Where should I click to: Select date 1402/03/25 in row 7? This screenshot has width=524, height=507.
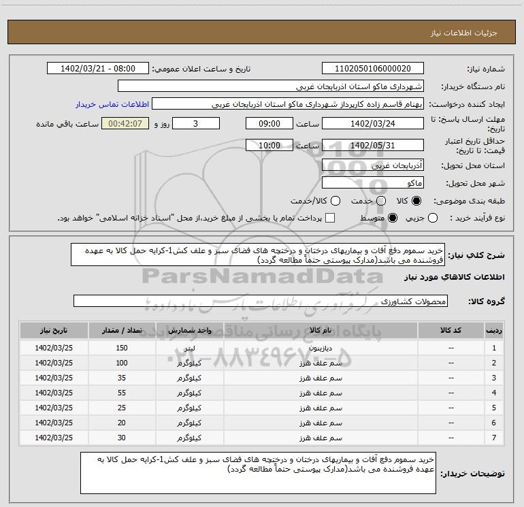(x=54, y=438)
